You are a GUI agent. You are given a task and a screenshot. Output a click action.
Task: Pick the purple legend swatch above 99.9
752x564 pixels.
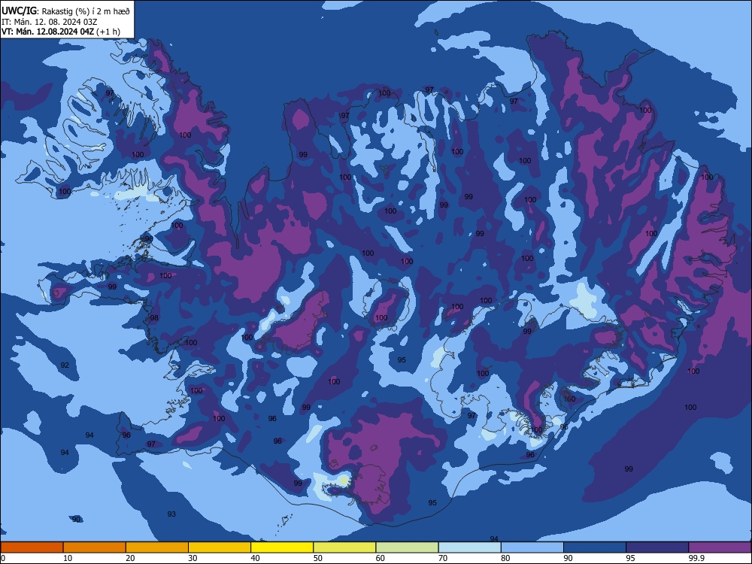click(x=720, y=547)
